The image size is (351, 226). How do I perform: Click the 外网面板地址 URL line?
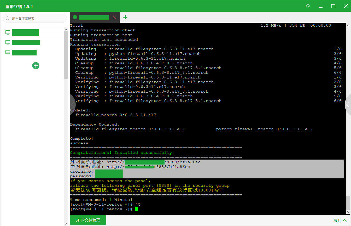click(135, 162)
